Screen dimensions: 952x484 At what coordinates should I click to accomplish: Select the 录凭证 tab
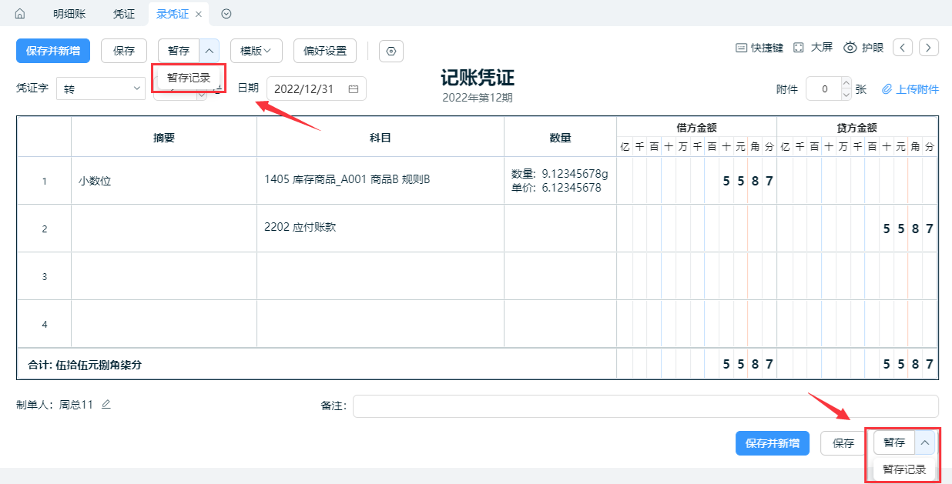173,14
